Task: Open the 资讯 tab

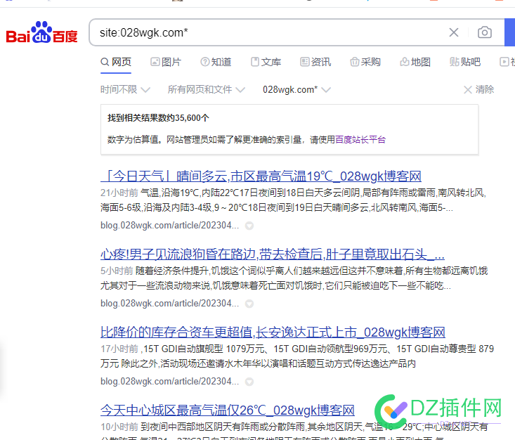Action: click(x=315, y=62)
